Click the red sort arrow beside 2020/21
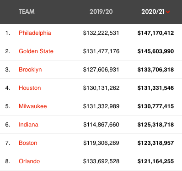The width and height of the screenshot is (182, 171). (168, 12)
